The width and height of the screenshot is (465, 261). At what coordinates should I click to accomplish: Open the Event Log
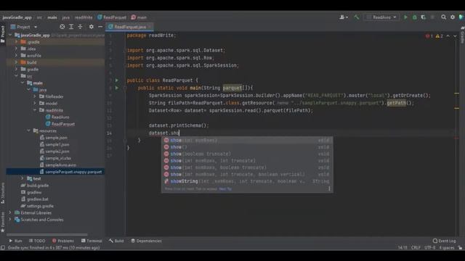(444, 241)
